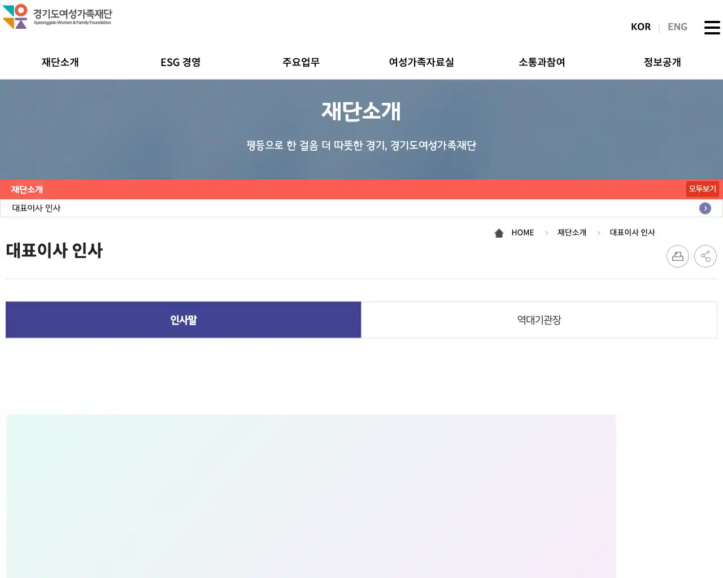
Task: Click the home icon in breadcrumb
Action: click(499, 233)
